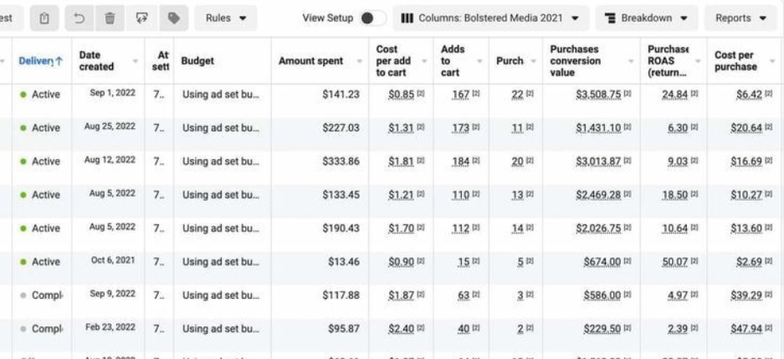Open the Reports dropdown menu

(x=740, y=18)
